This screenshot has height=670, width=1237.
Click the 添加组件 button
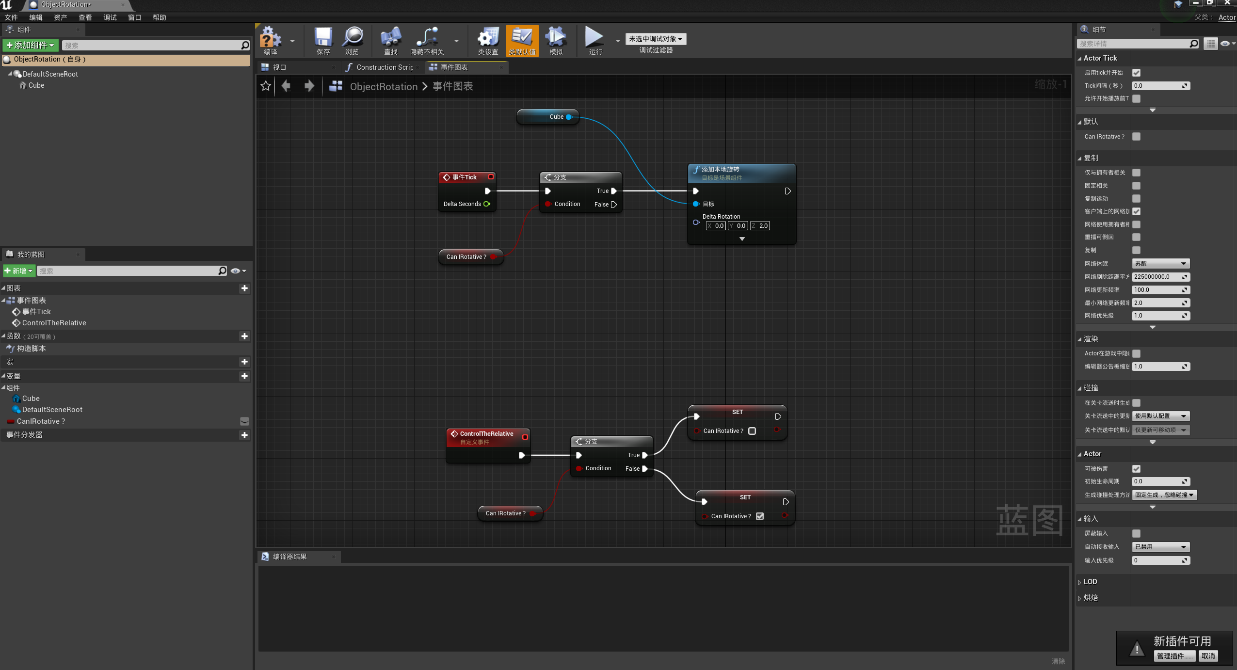[x=30, y=45]
